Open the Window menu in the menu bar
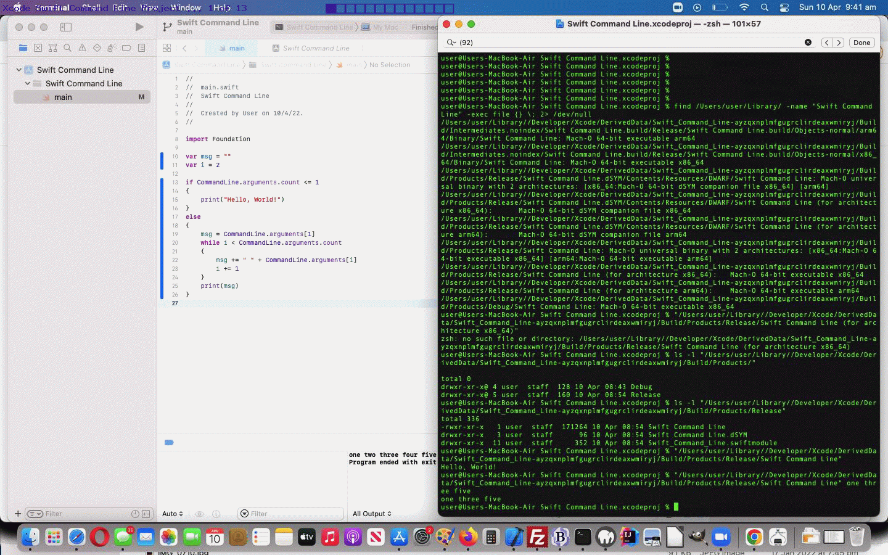The image size is (888, 555). pos(186,7)
